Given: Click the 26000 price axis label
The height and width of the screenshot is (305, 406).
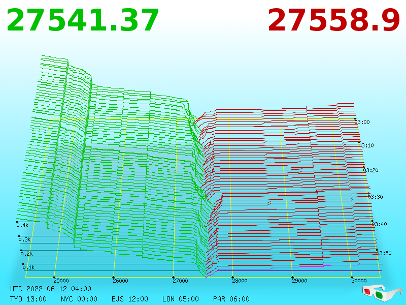Looking at the screenshot, I should [120, 281].
